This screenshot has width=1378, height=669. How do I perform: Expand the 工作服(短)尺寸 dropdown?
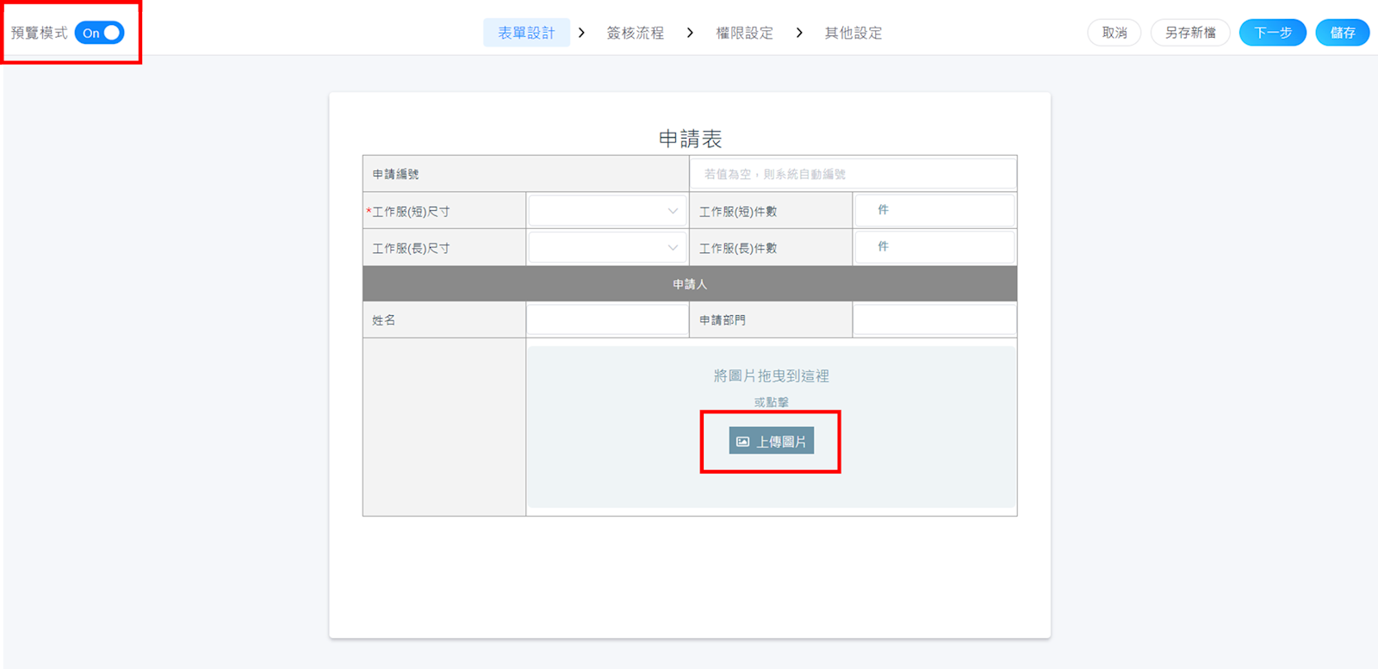607,211
